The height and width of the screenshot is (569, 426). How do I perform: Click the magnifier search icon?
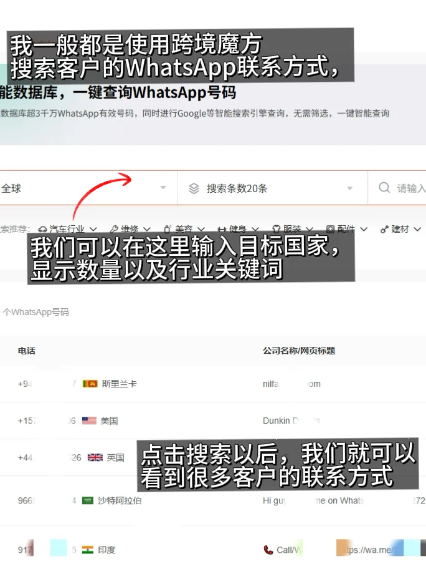pos(384,188)
